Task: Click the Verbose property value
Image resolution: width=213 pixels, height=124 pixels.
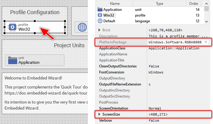Action: pyautogui.click(x=154, y=120)
